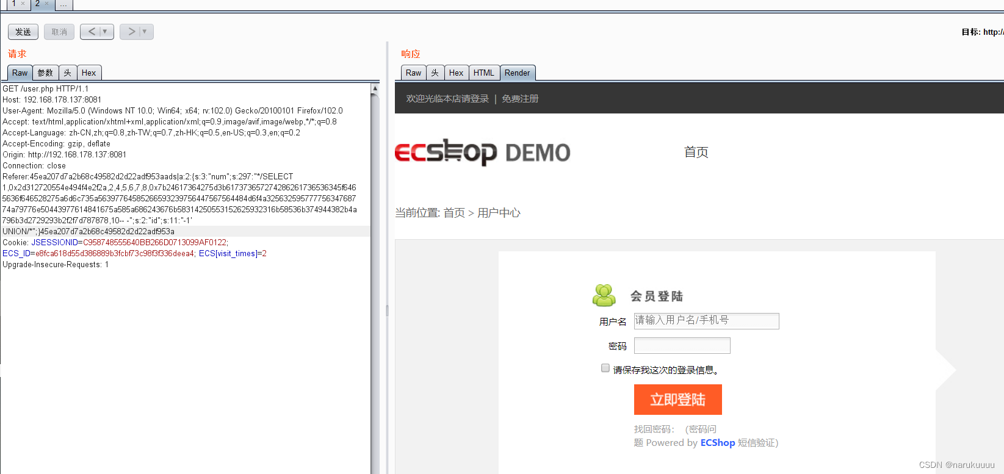
Task: Click the 短信验证 link
Action: [756, 443]
